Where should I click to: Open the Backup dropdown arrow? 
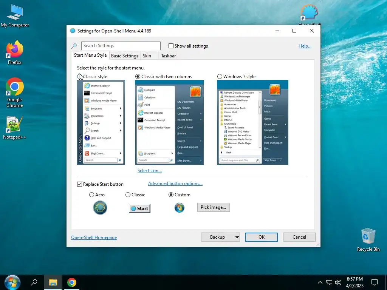pyautogui.click(x=237, y=237)
